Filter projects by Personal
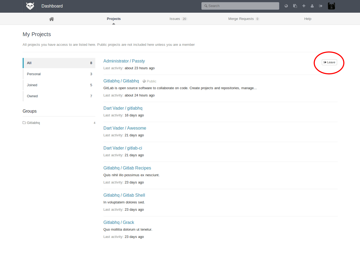 [34, 74]
